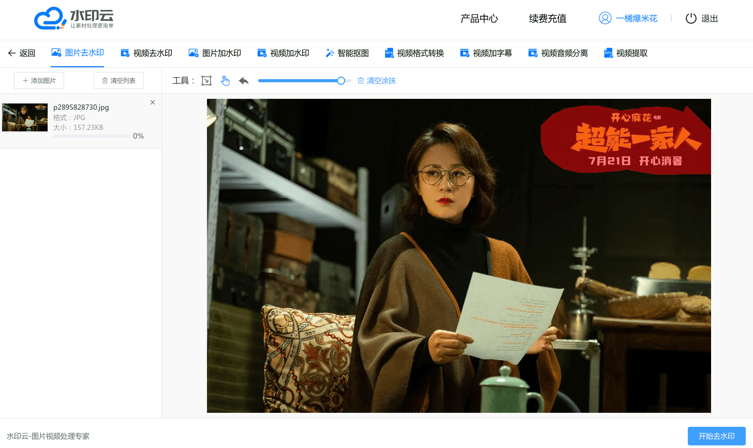The image size is (753, 448).
Task: Click file name p2895828730.jpg
Action: (x=81, y=107)
